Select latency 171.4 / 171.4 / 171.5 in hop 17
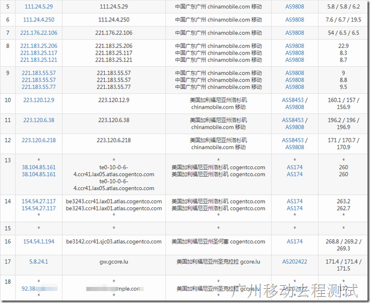This screenshot has width=370, height=303. click(343, 265)
